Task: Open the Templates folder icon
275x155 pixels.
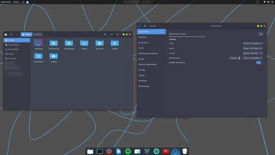Action: [38, 56]
